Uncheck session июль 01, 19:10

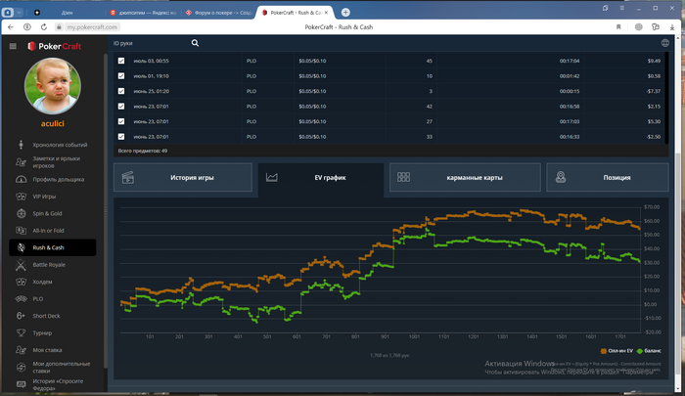tap(121, 76)
